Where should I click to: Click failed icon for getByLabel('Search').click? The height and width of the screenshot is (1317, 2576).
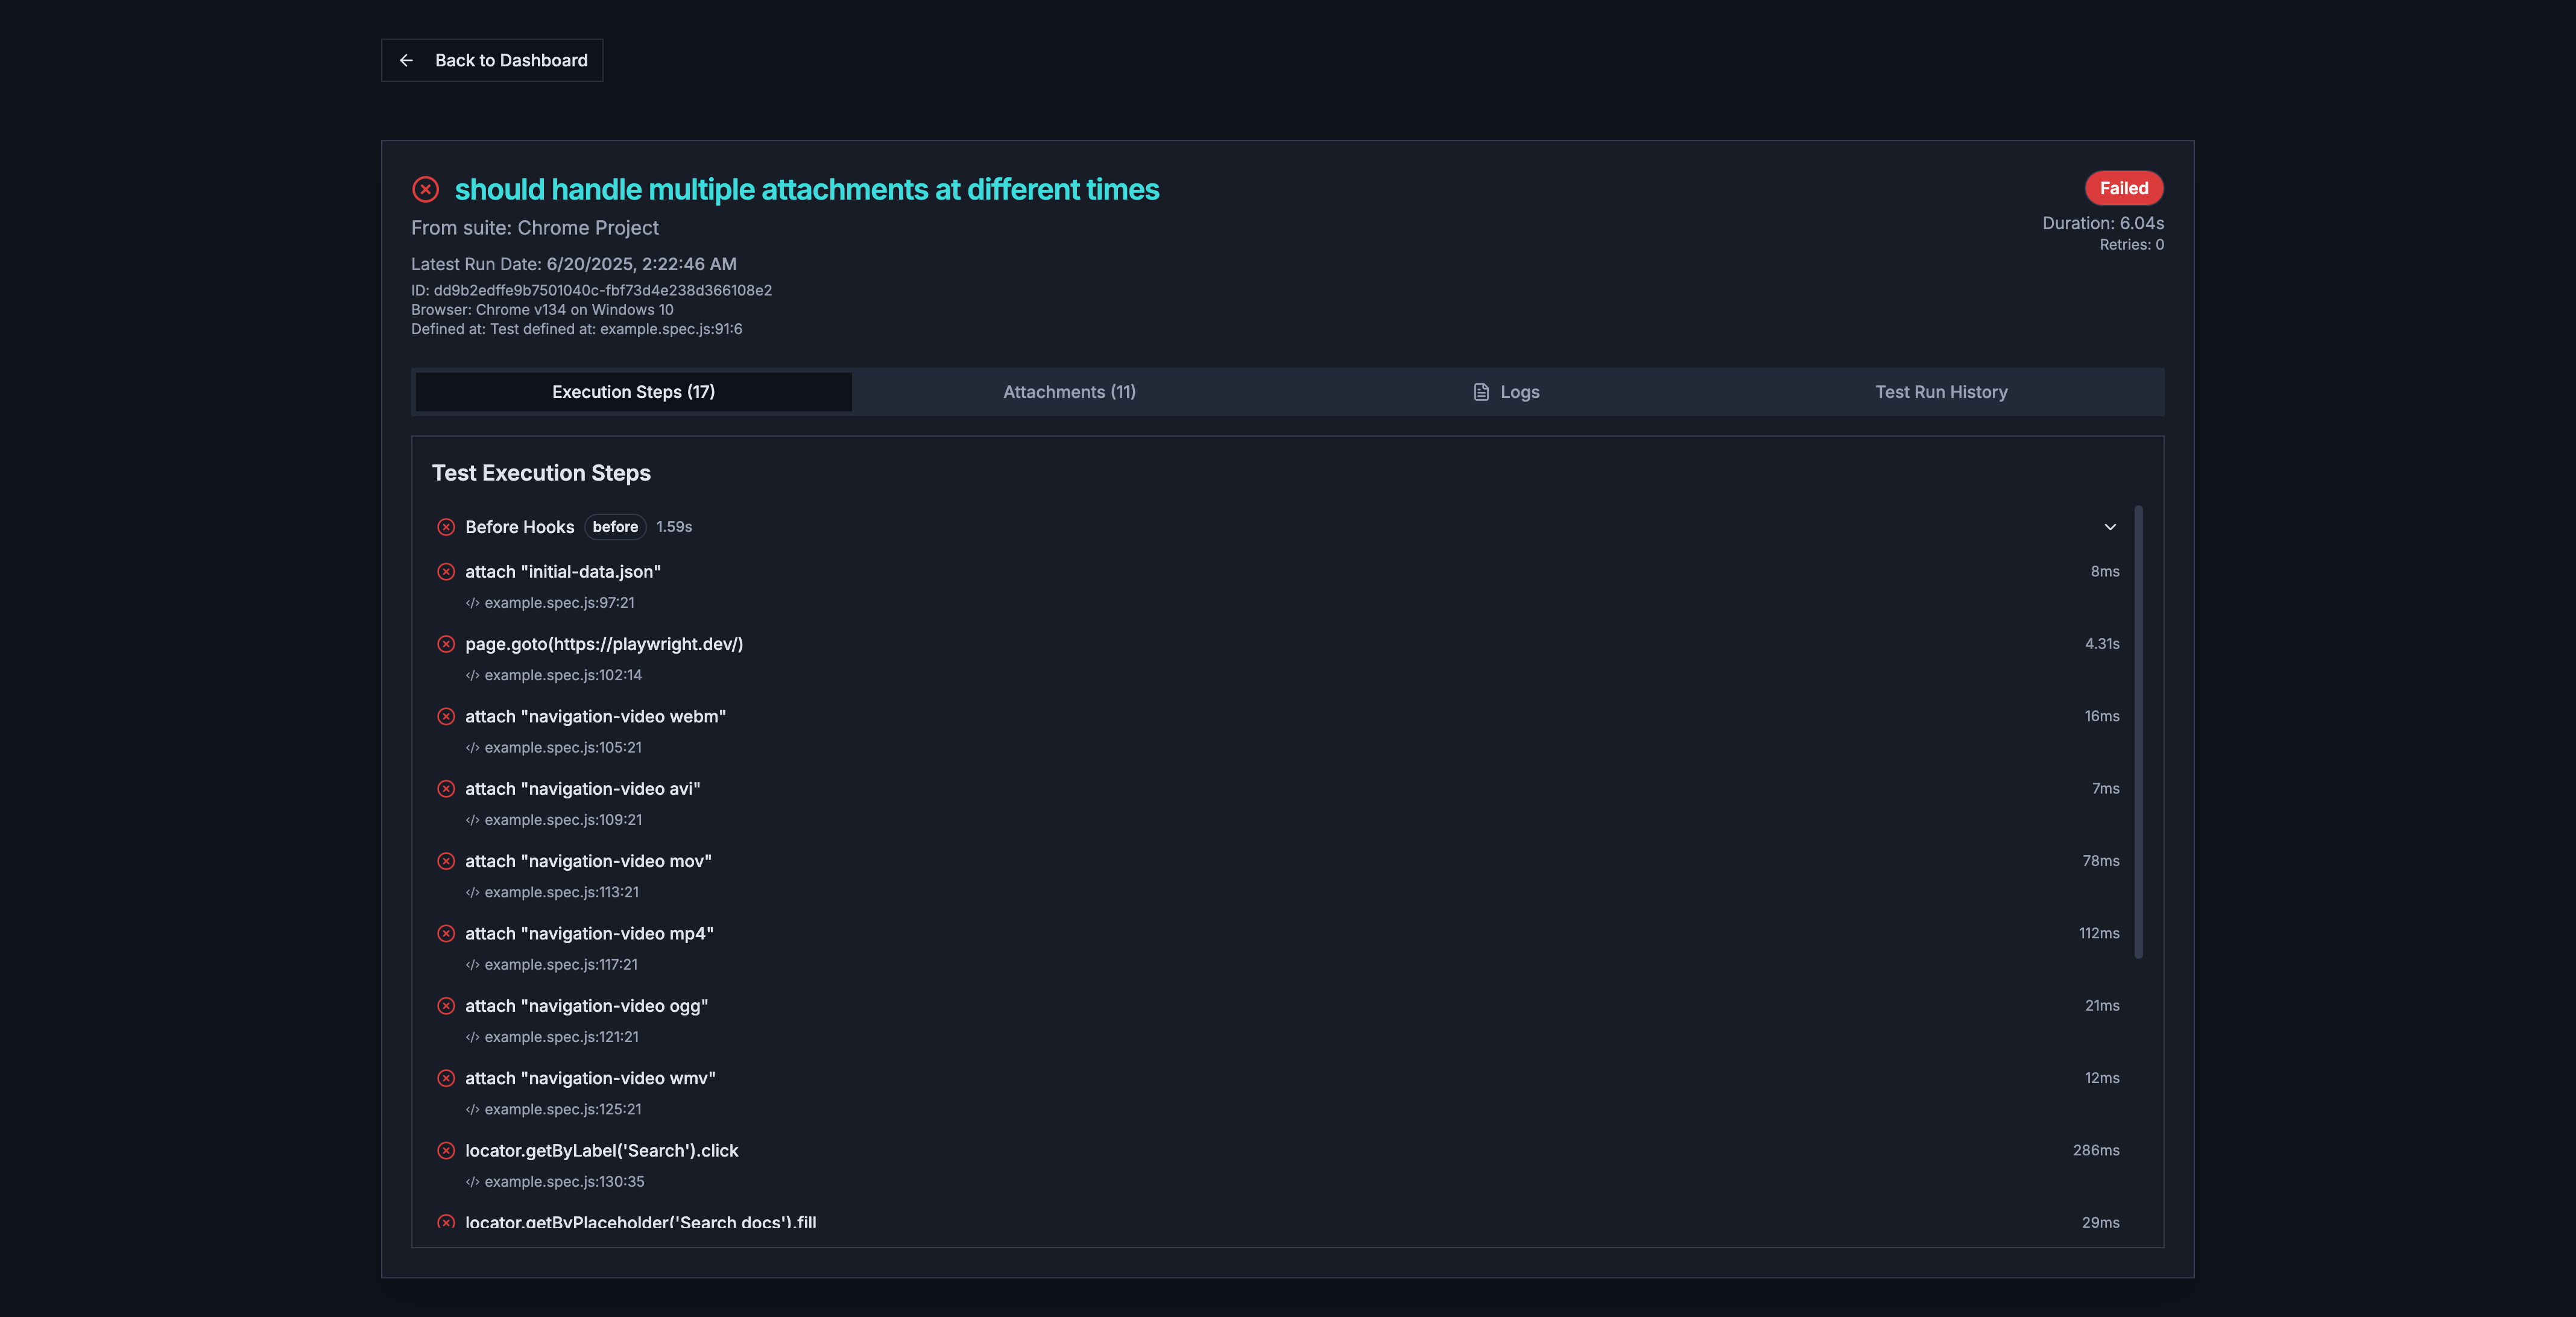click(446, 1151)
